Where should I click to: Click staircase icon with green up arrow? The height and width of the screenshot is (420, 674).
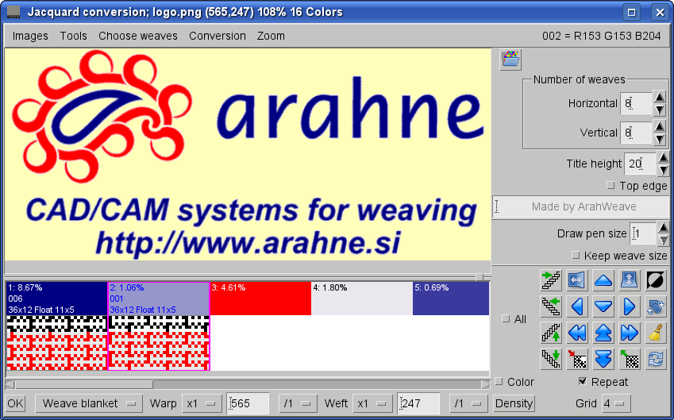(x=551, y=333)
